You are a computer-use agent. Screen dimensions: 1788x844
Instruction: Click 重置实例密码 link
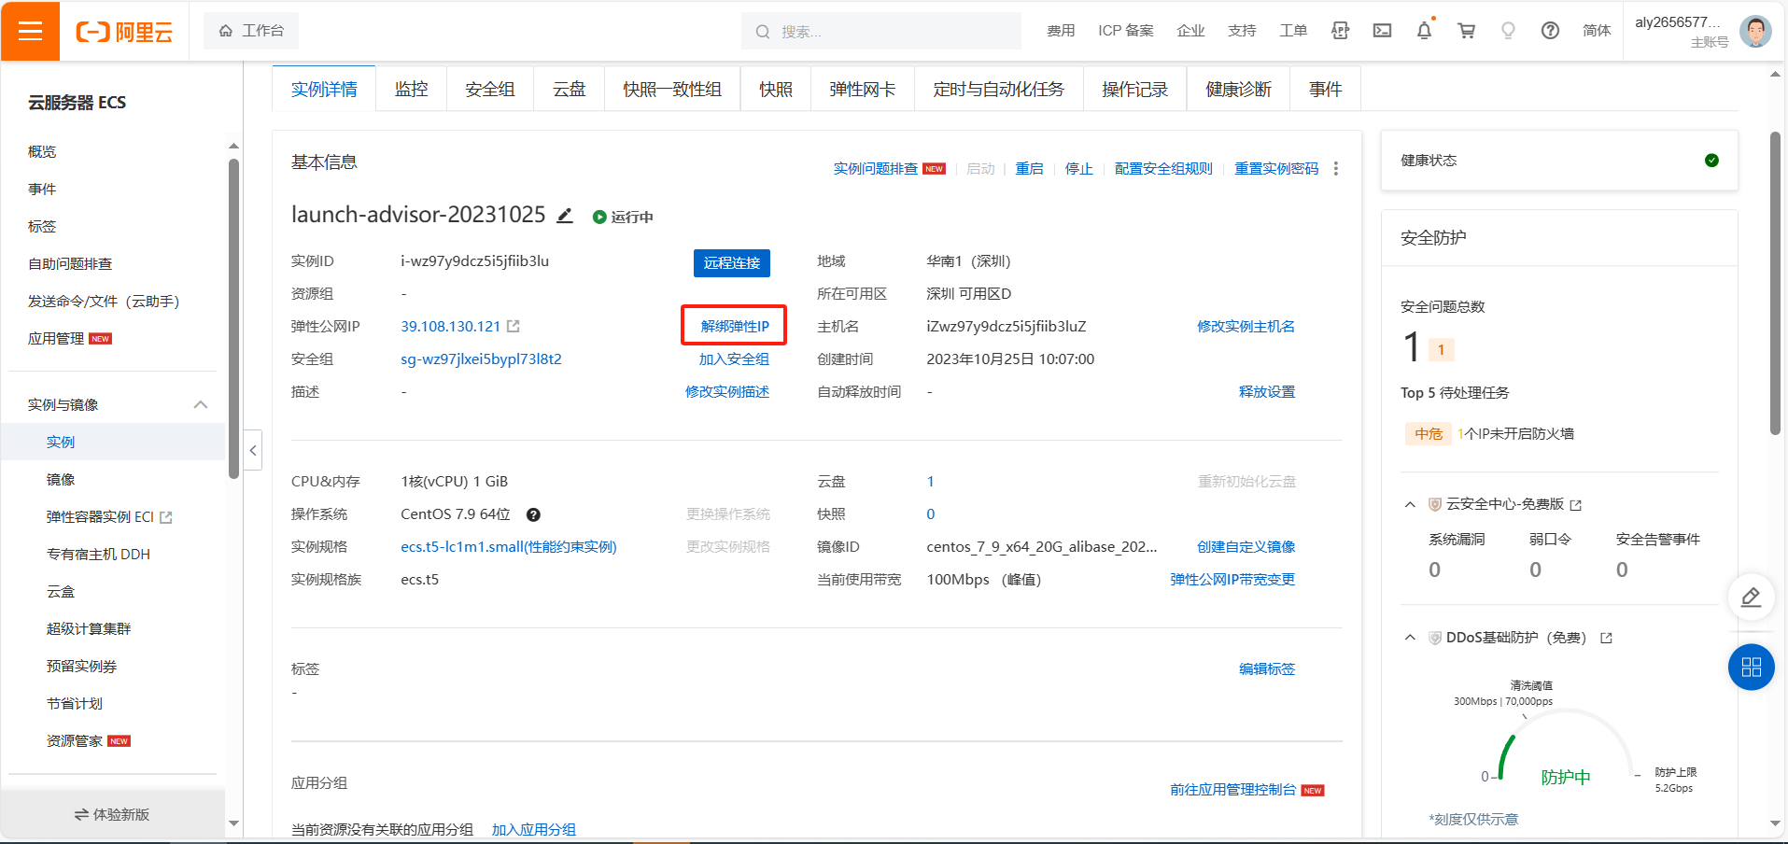click(1276, 169)
